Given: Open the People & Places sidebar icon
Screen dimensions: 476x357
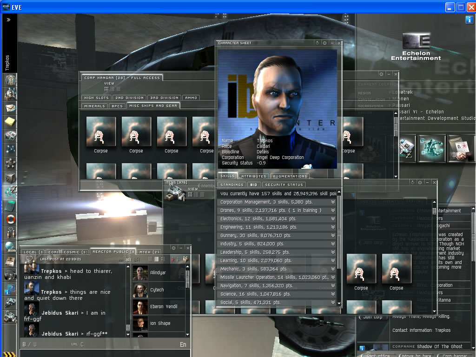Looking at the screenshot, I should 10,94.
